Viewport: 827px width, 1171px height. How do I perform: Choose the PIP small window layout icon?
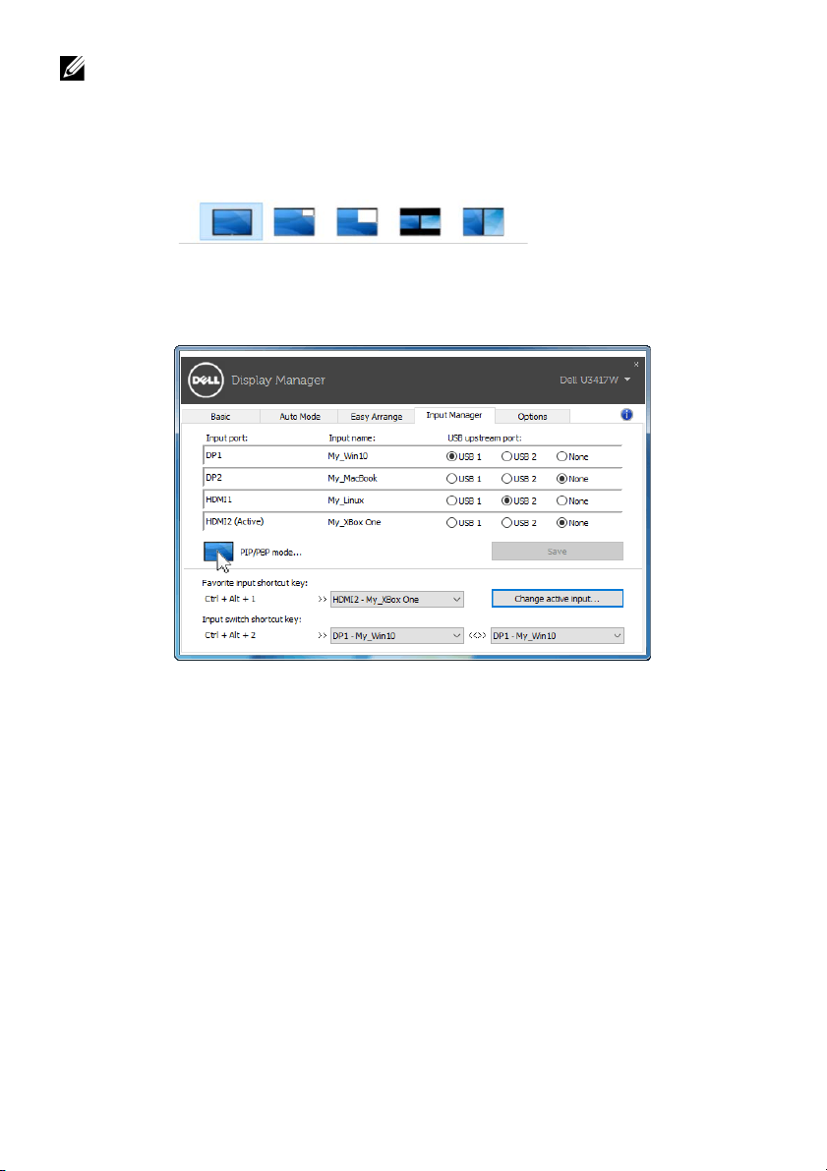pyautogui.click(x=294, y=222)
